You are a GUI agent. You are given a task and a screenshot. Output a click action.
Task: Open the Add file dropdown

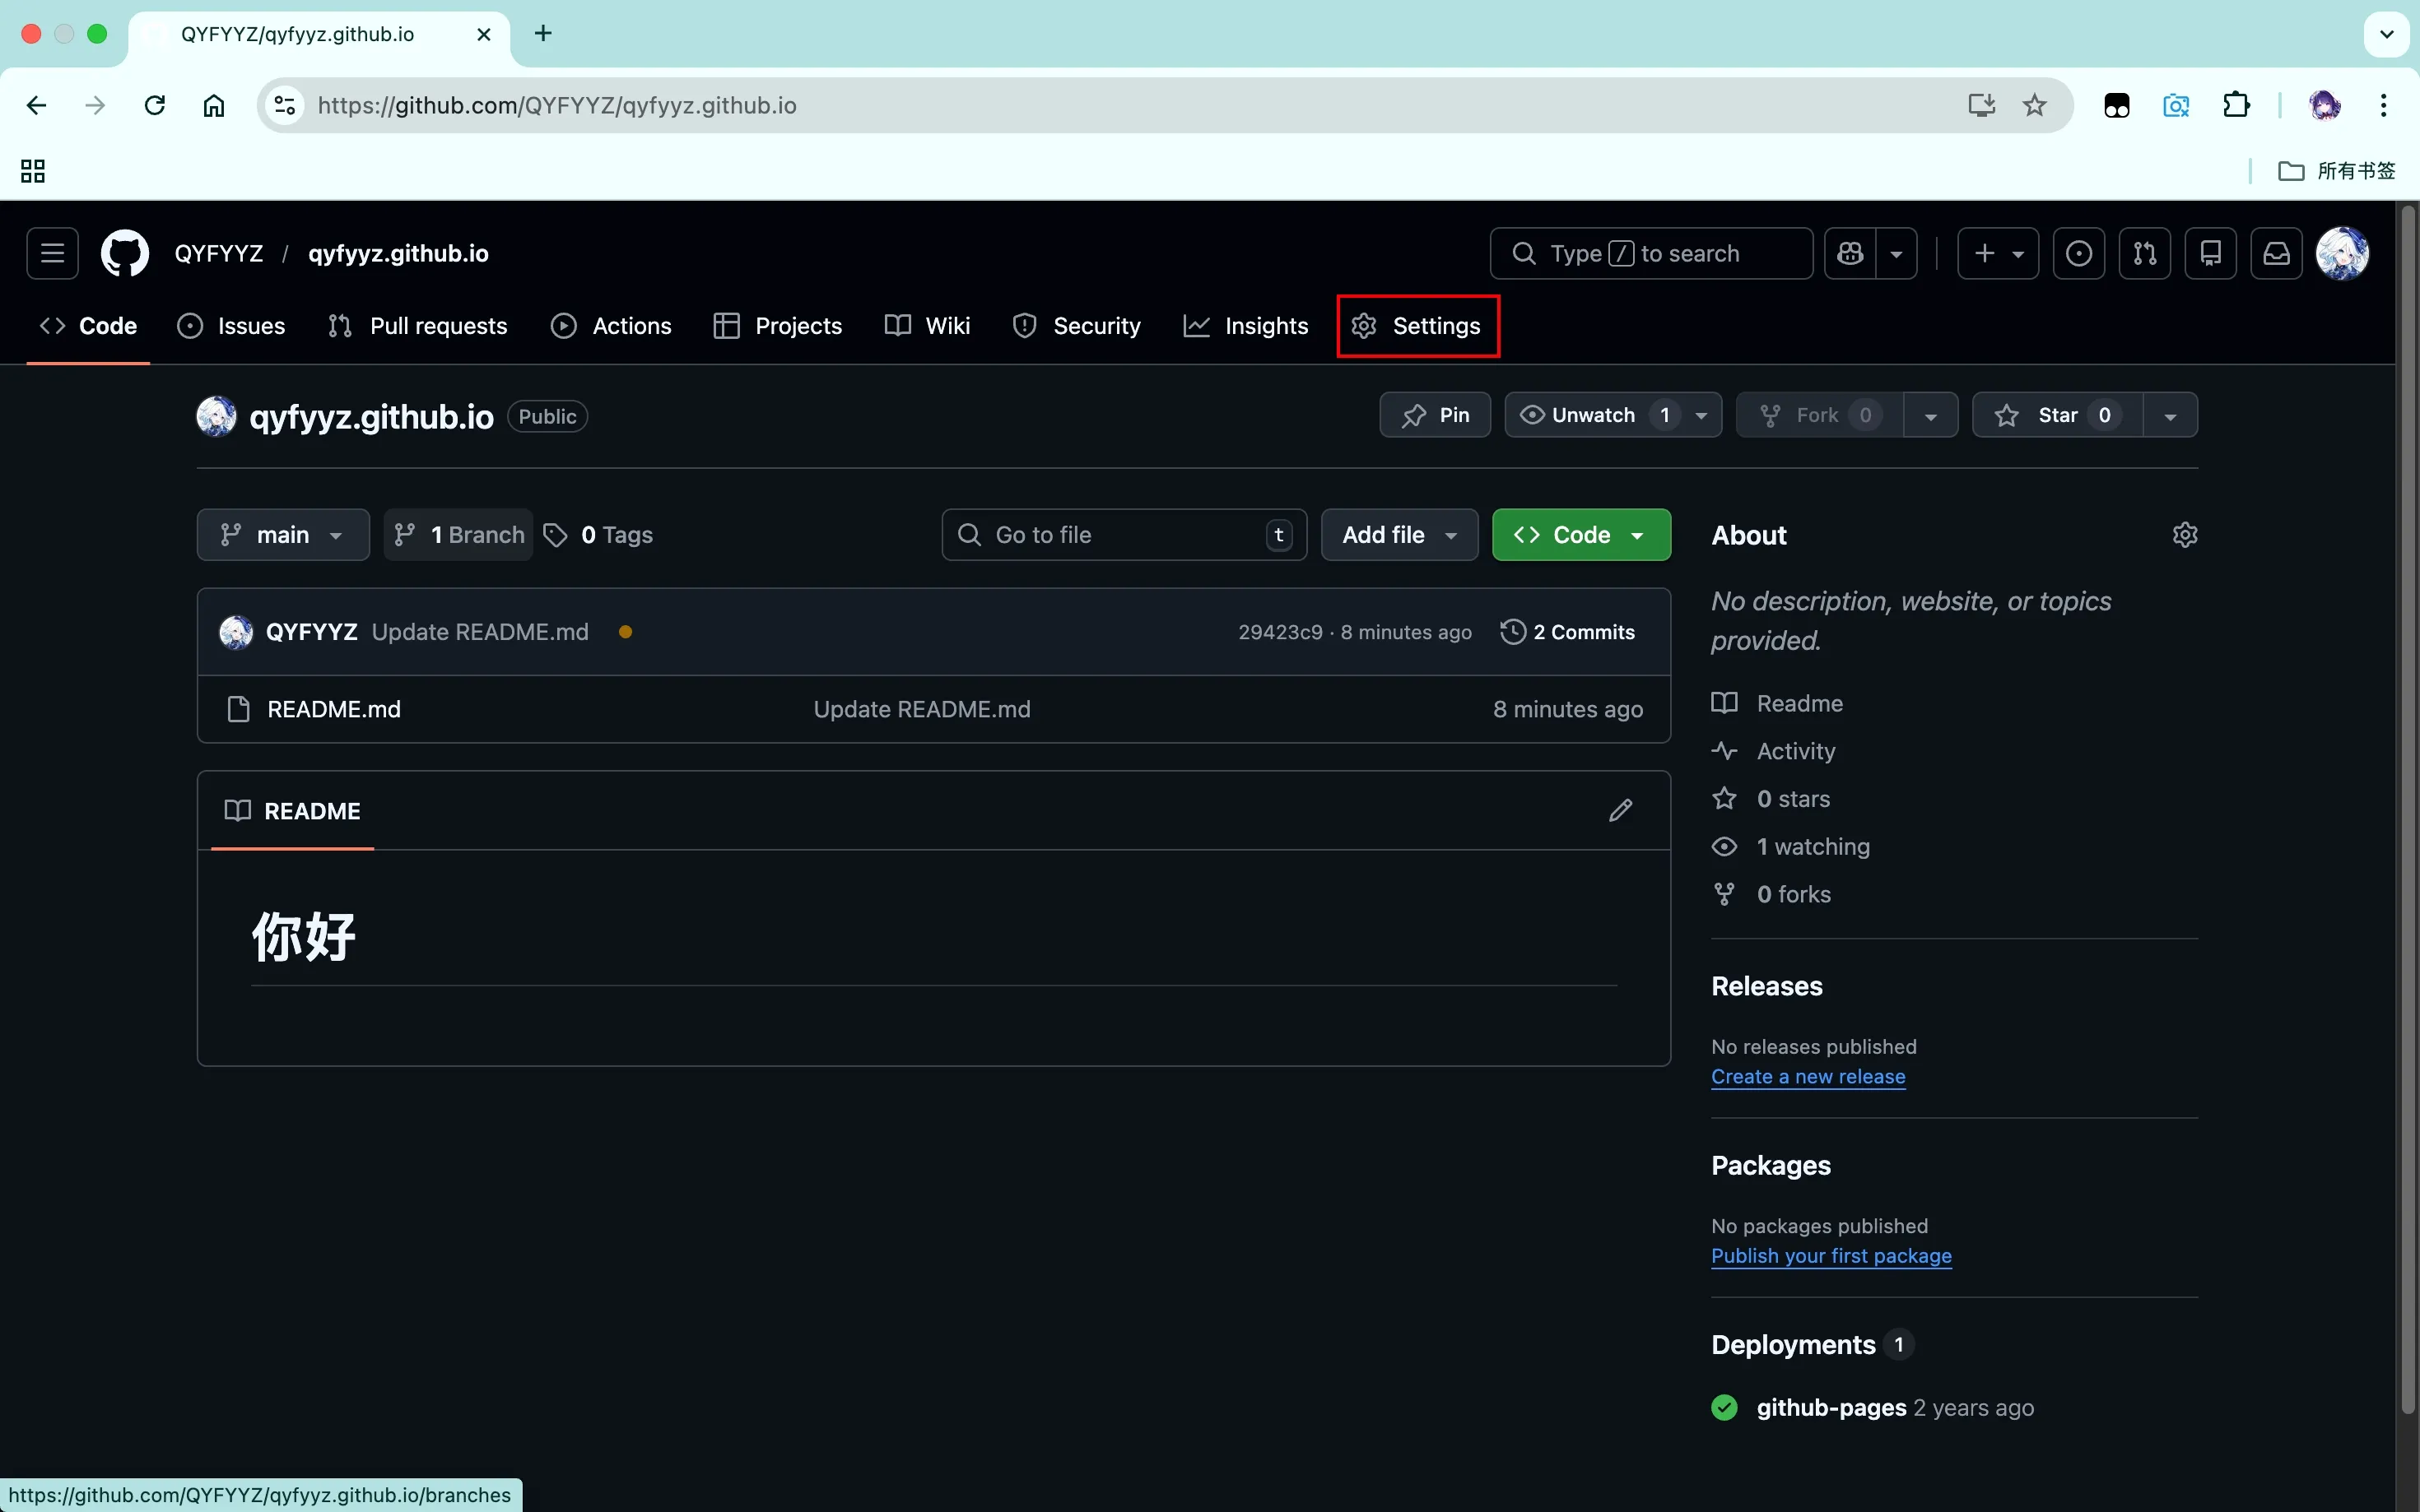[1398, 535]
